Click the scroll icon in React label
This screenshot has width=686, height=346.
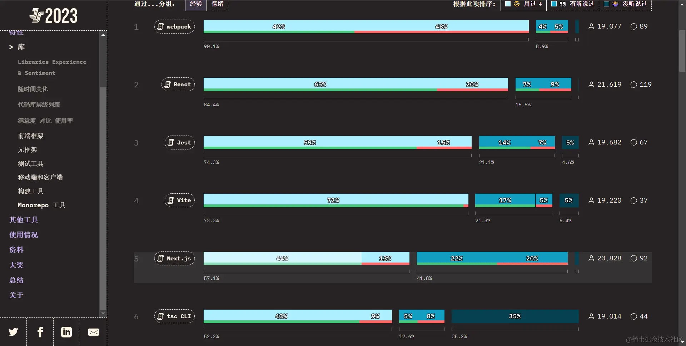168,85
